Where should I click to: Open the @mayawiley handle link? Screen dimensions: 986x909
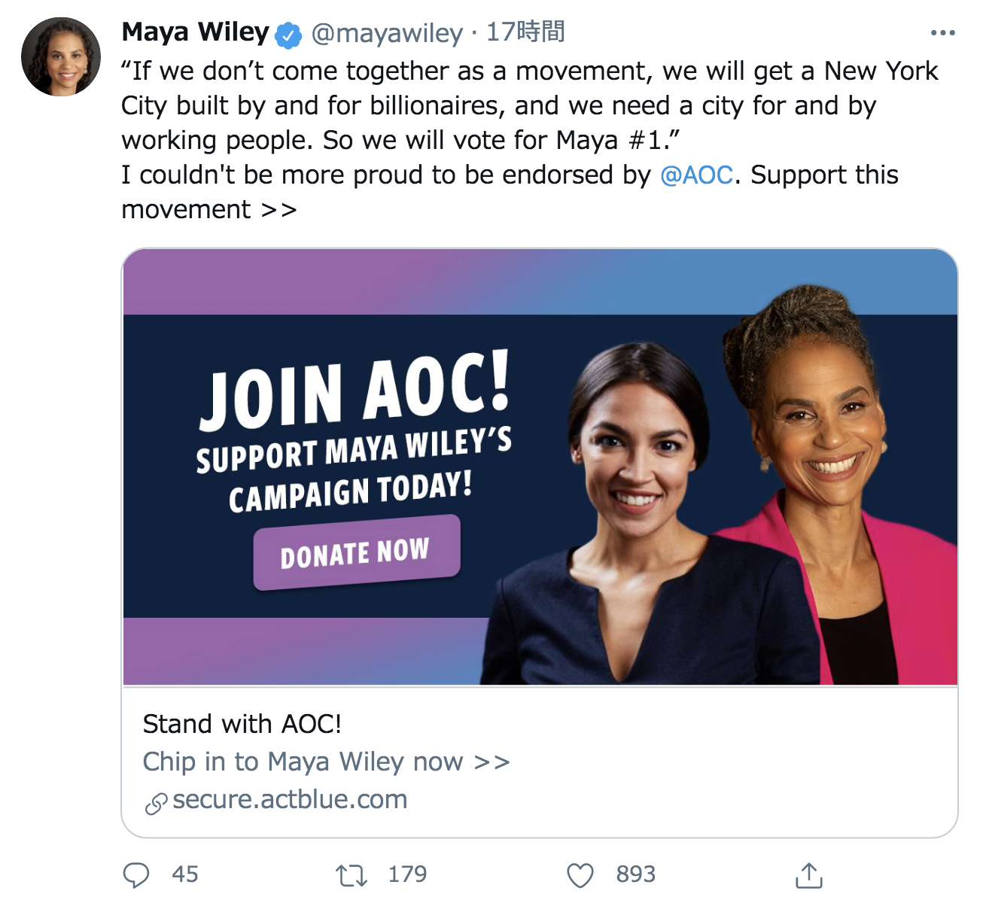[387, 33]
